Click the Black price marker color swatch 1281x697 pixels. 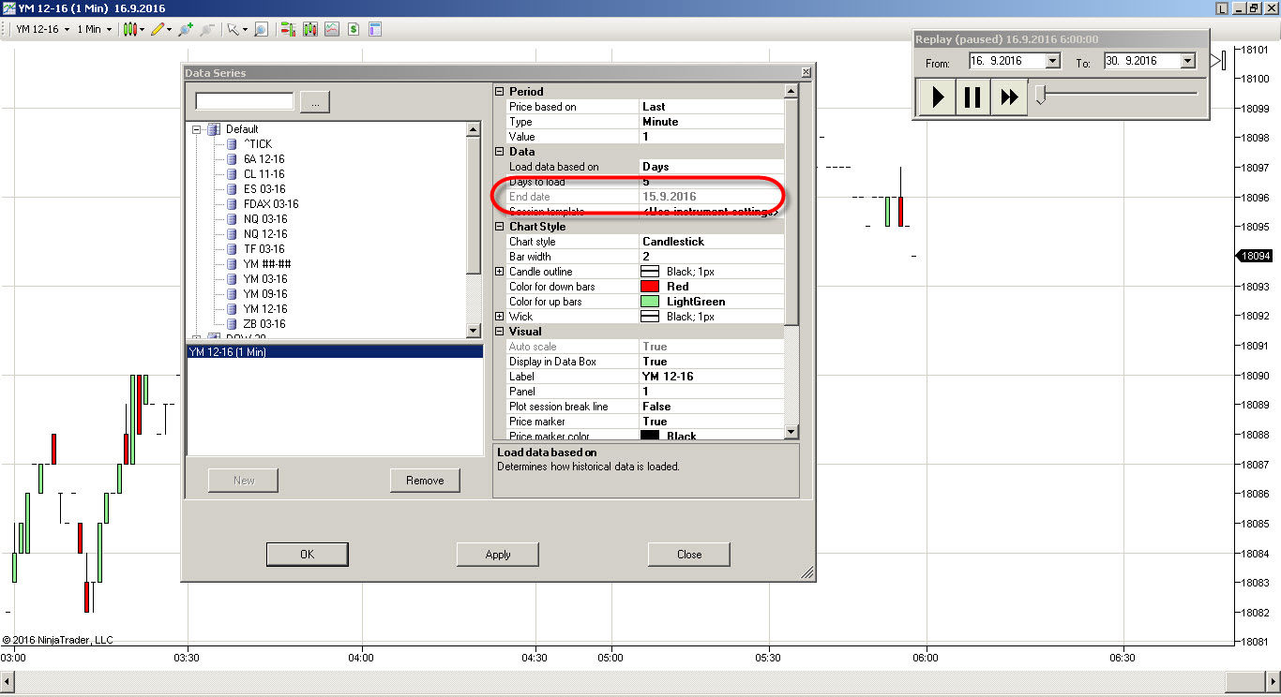tap(650, 437)
